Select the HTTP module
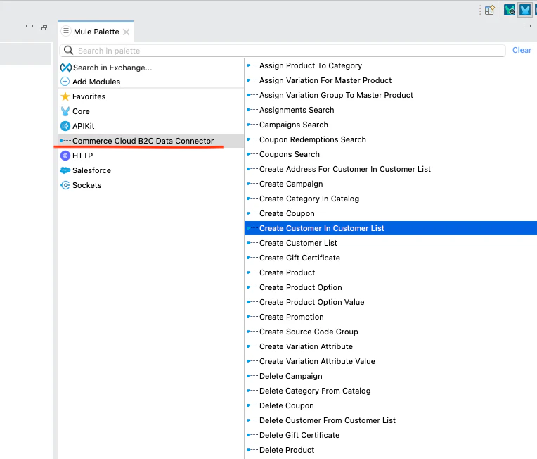 coord(82,156)
